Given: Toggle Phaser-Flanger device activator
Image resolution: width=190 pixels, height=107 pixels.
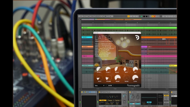Looking at the screenshot, I should tap(99, 92).
